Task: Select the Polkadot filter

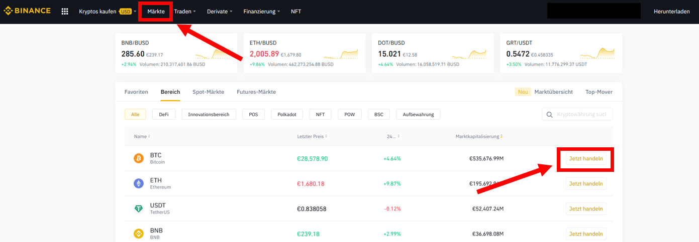Action: [x=287, y=114]
